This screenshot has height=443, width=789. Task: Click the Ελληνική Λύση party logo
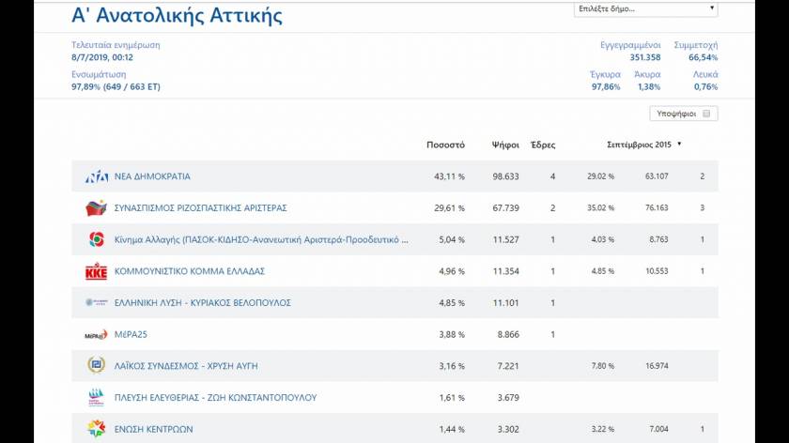(97, 303)
